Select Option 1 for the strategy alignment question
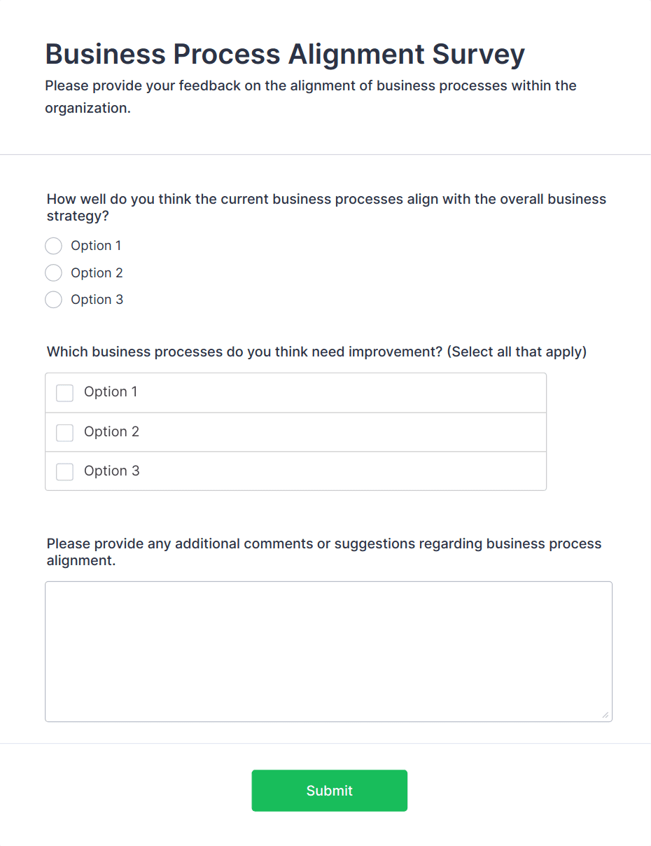Image resolution: width=651 pixels, height=846 pixels. point(53,246)
